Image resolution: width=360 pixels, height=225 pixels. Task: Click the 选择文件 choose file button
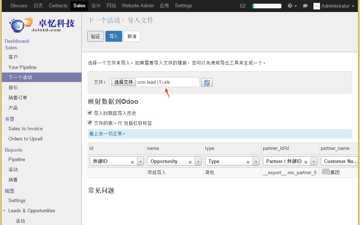click(124, 82)
